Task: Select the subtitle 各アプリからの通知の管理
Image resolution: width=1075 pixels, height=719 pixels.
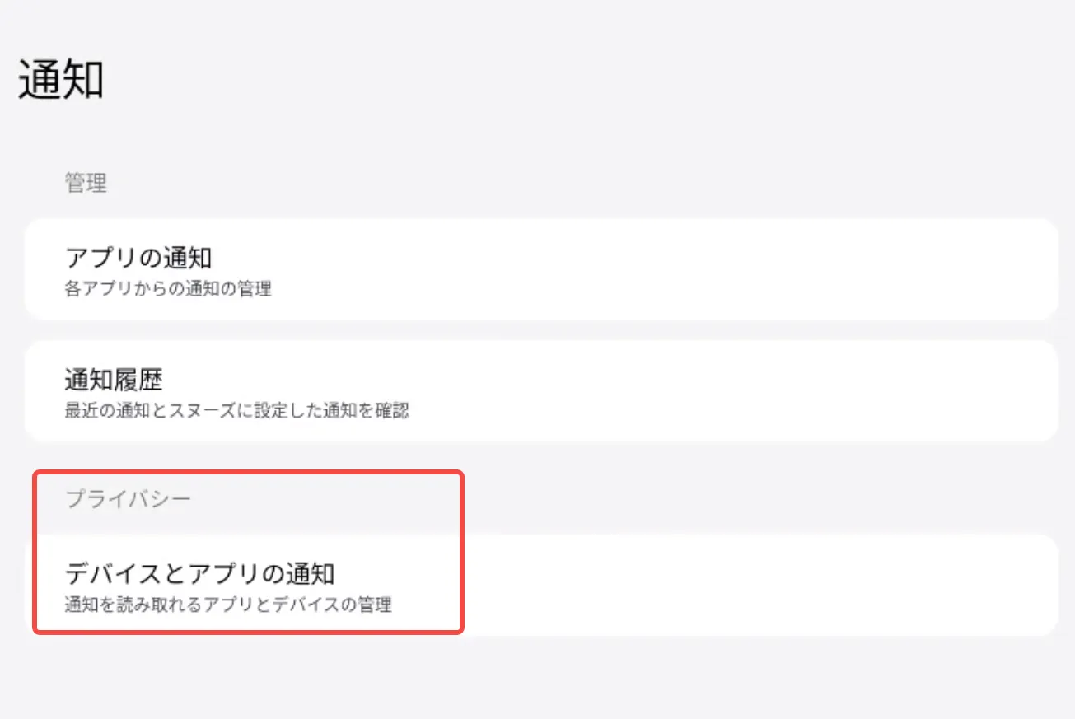Action: pos(168,289)
